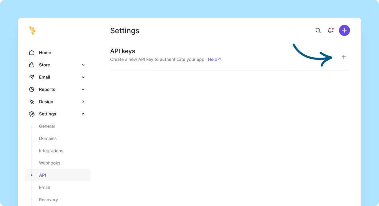
Task: Check notifications via the bell icon
Action: click(x=330, y=30)
